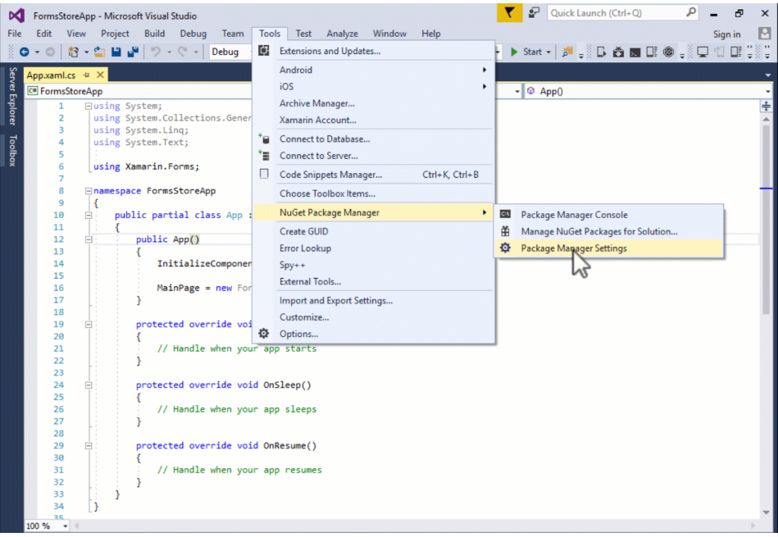Viewport: 778px width, 537px height.
Task: Click the iOS device log icon at toolbar end
Action: 736,52
